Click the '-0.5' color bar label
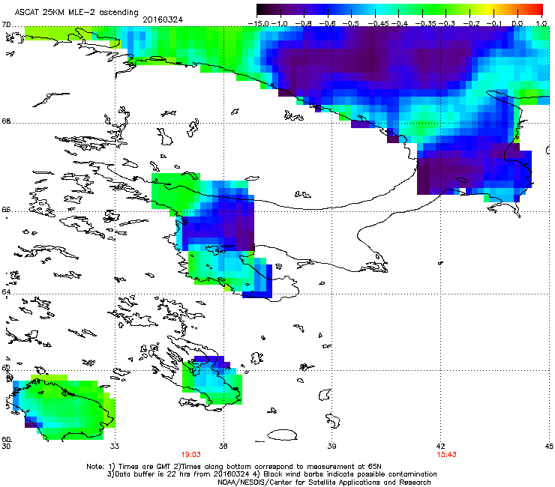This screenshot has height=487, width=555. [x=350, y=24]
